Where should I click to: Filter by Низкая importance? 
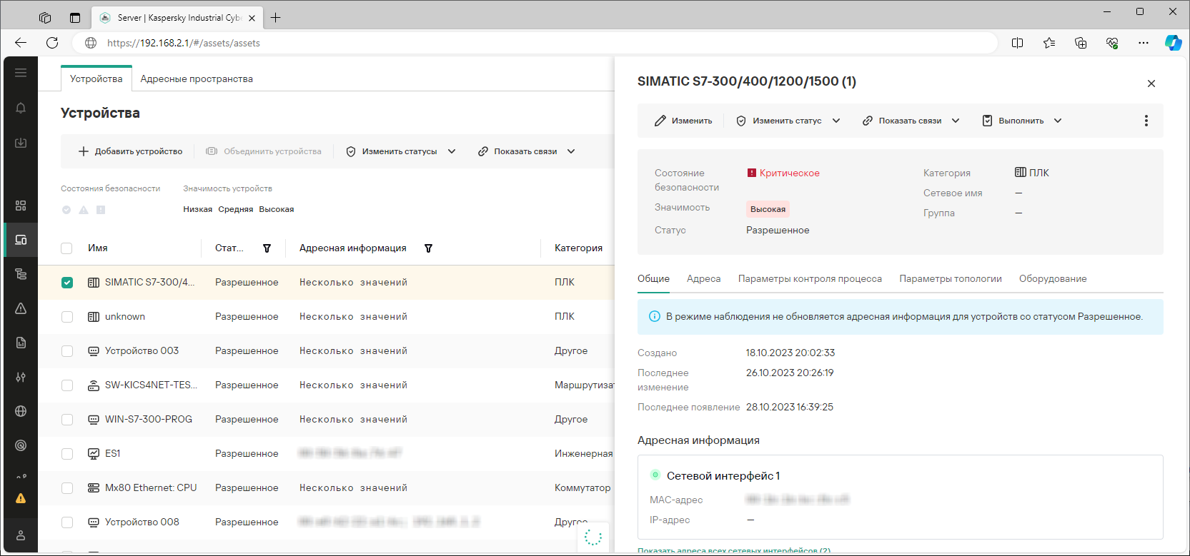197,209
